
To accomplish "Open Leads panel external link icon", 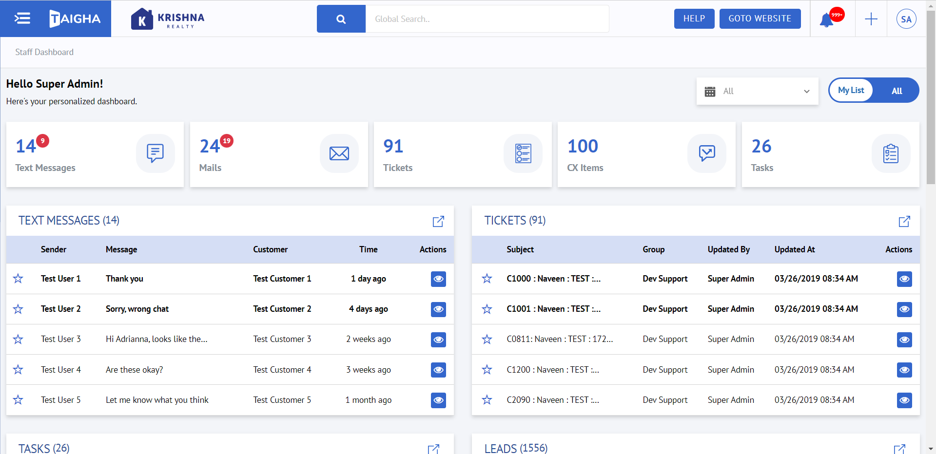I will point(899,449).
